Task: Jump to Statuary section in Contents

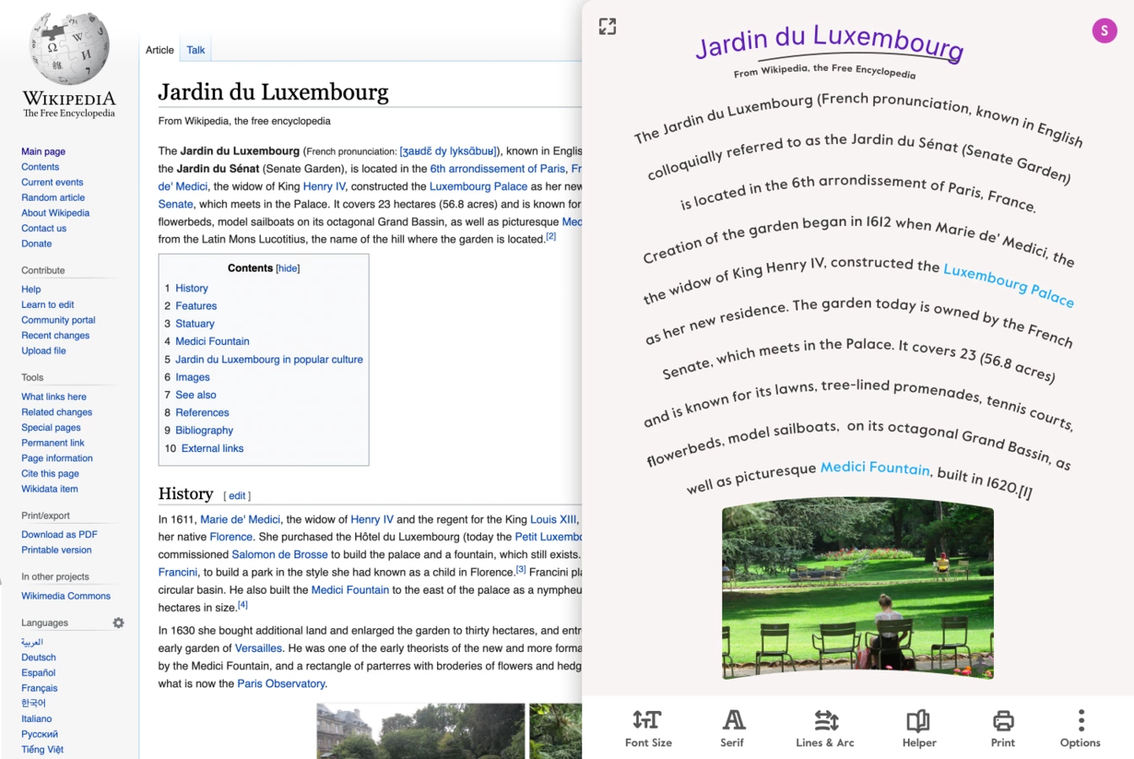Action: point(195,324)
